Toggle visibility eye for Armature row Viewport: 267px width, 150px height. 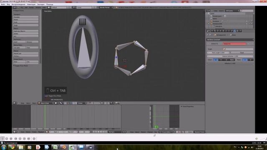click(x=247, y=21)
